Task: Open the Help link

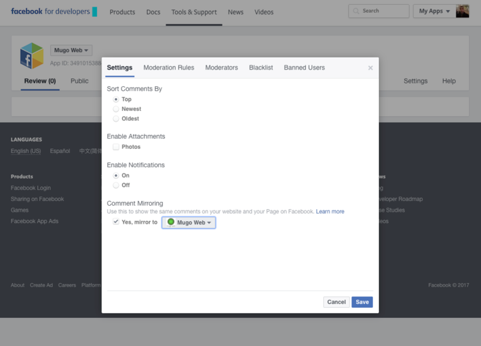Action: point(449,81)
